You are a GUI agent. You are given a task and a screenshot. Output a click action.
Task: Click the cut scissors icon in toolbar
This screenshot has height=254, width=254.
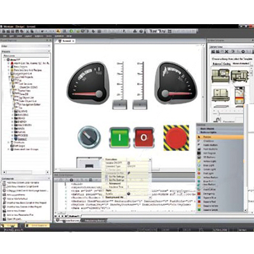pyautogui.click(x=27, y=31)
